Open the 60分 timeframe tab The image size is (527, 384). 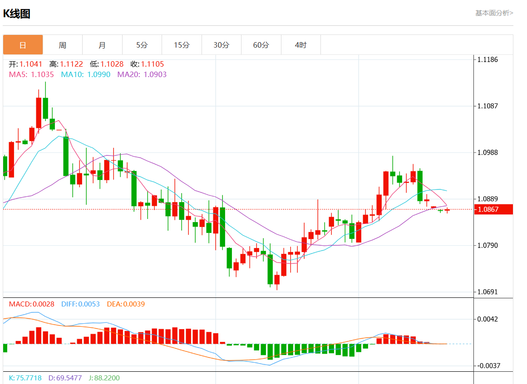[261, 44]
